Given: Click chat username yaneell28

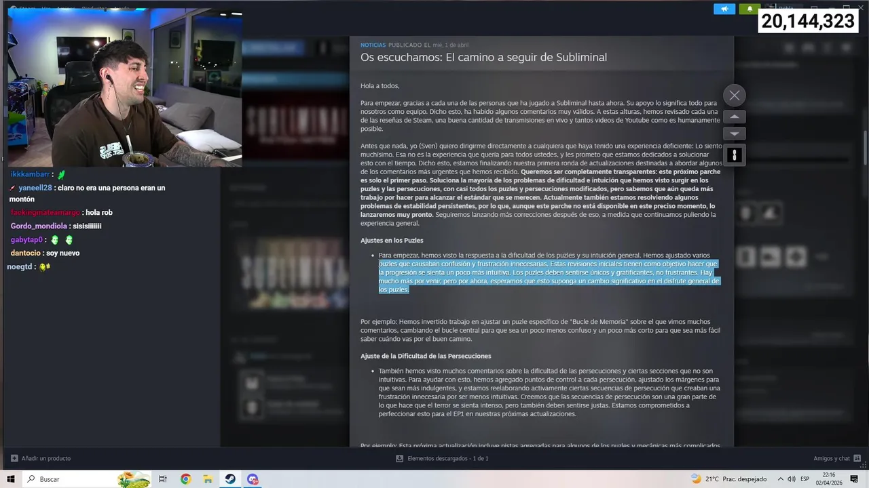Looking at the screenshot, I should [x=35, y=188].
